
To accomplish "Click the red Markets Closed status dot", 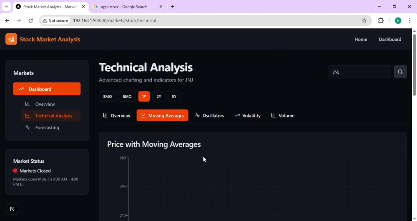I will click(x=15, y=171).
